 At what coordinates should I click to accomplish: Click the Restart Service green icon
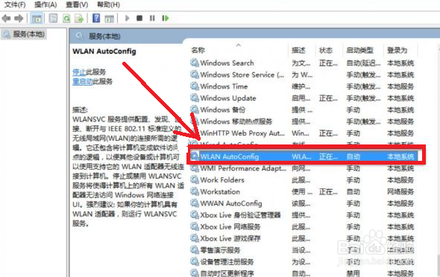(x=166, y=18)
